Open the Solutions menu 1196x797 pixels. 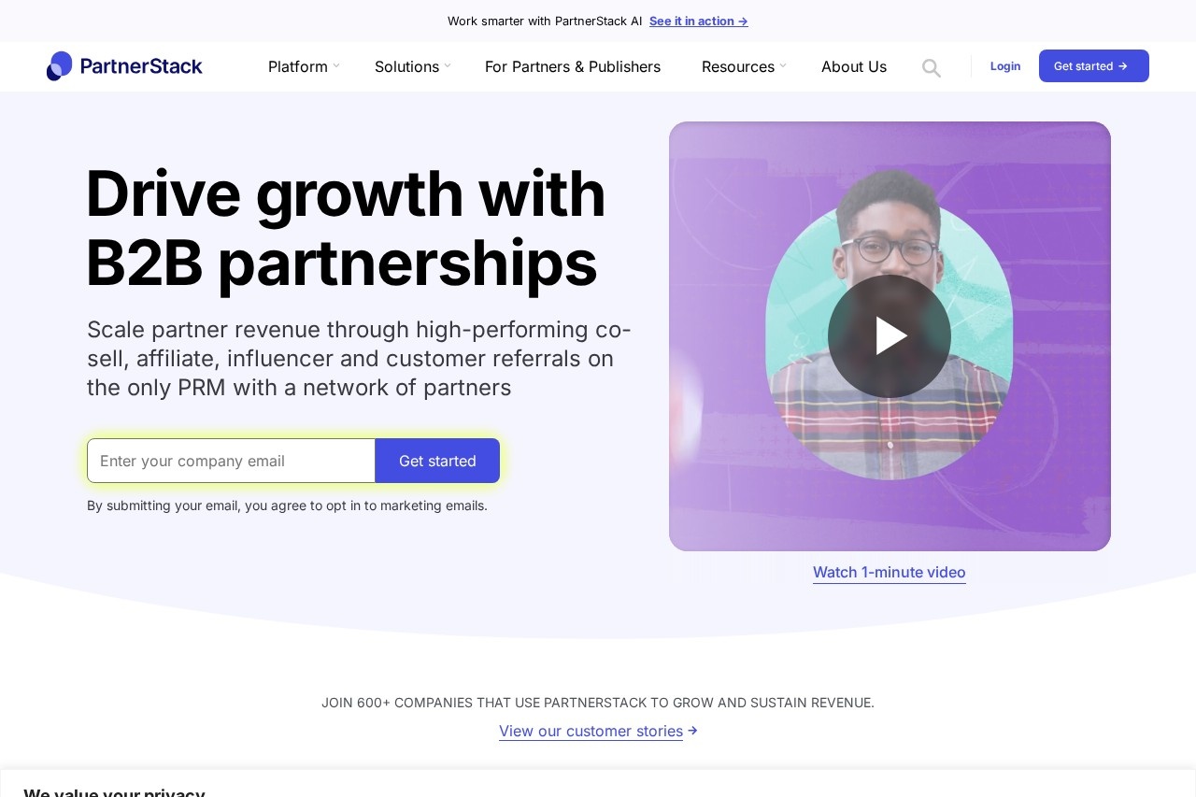tap(406, 66)
